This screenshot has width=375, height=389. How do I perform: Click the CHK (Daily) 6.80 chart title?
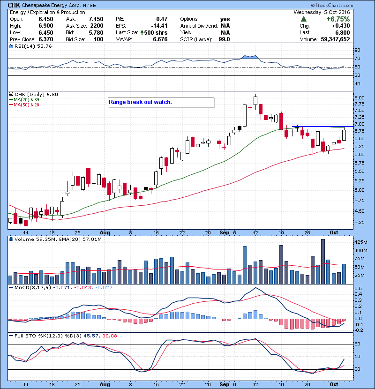(x=36, y=95)
